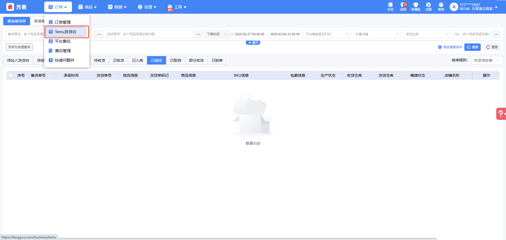Expand the 展开 filter toggle
Image resolution: width=506 pixels, height=240 pixels.
click(x=253, y=43)
